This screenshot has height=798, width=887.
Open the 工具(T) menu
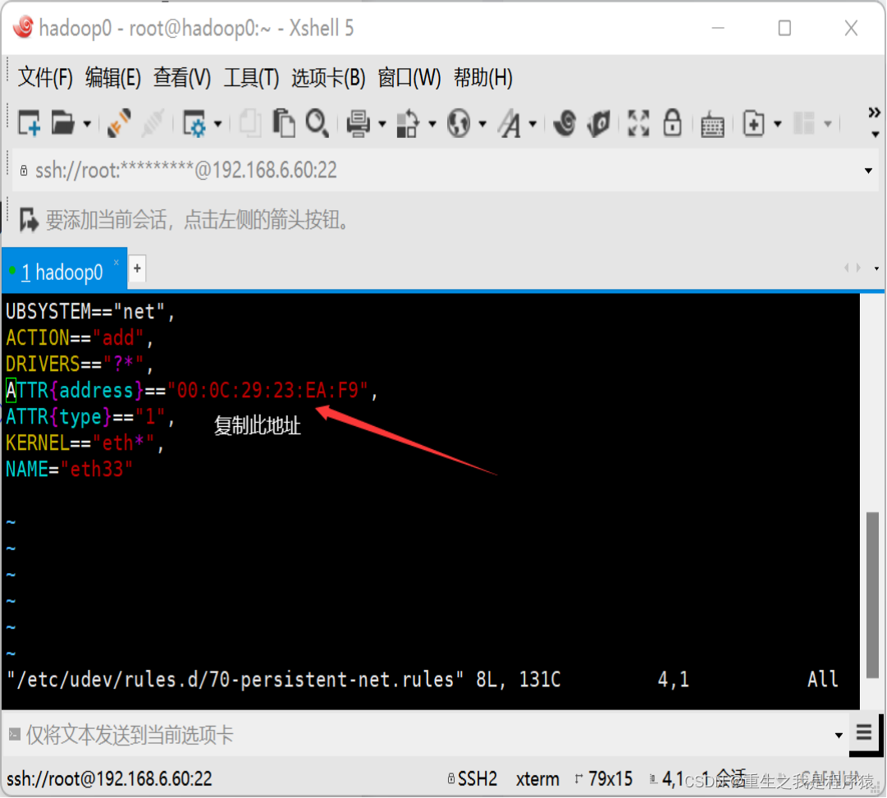[251, 77]
